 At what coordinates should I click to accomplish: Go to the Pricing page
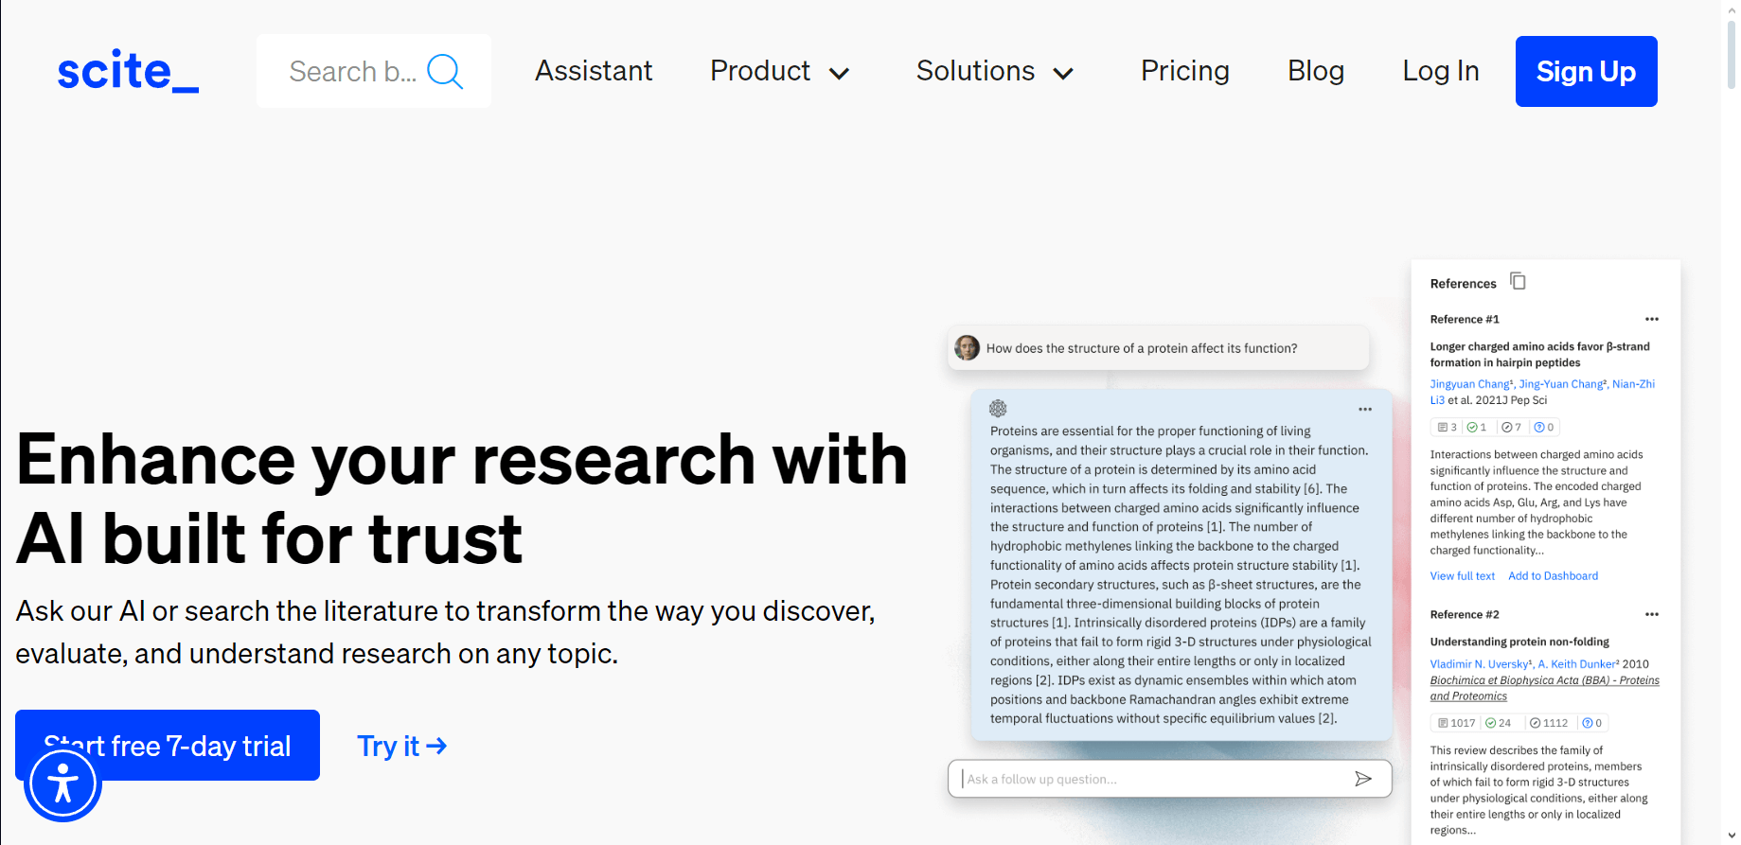click(1184, 71)
